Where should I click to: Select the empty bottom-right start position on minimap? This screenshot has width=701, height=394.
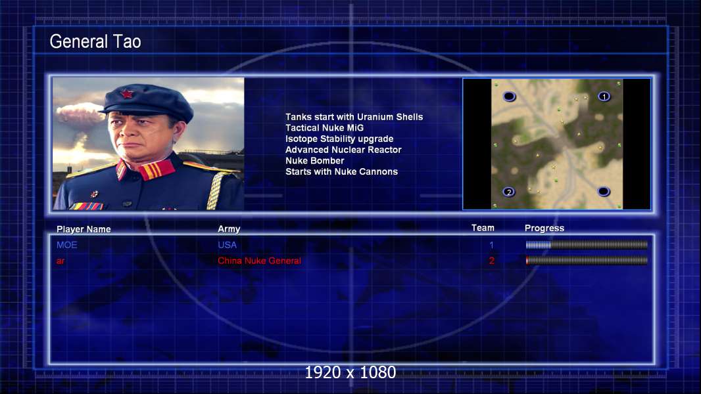click(604, 192)
